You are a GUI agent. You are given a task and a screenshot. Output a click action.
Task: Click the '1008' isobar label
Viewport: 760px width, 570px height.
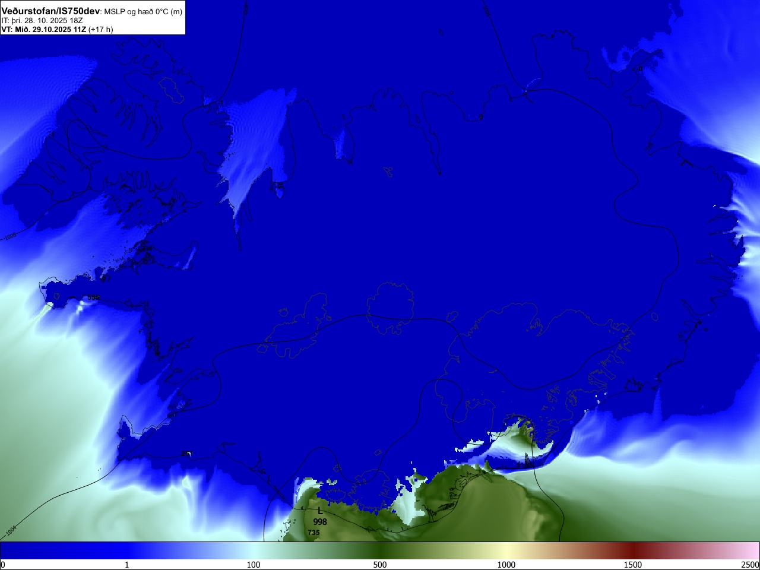click(11, 237)
